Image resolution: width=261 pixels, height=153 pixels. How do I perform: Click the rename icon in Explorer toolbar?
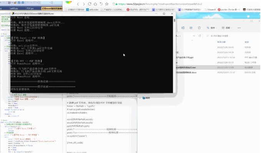(183, 28)
